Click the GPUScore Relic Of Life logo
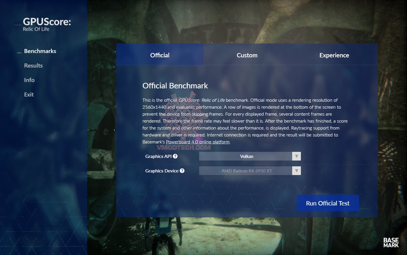The image size is (407, 255). click(x=47, y=24)
